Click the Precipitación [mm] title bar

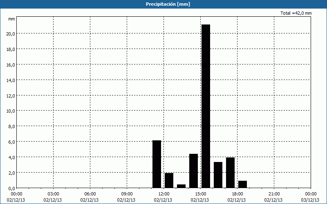coord(163,4)
